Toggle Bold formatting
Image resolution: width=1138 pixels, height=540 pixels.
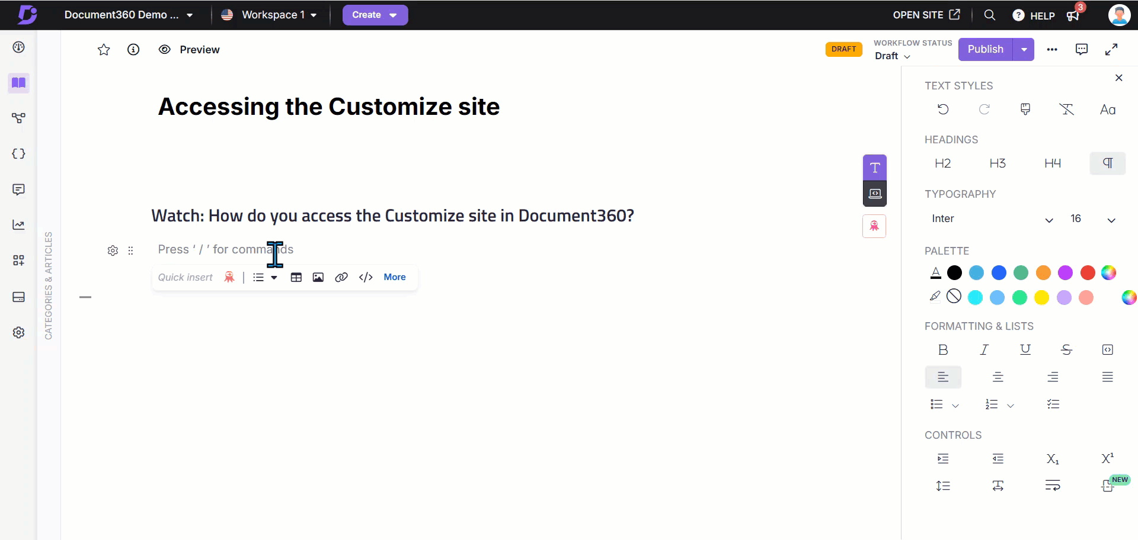pyautogui.click(x=943, y=350)
